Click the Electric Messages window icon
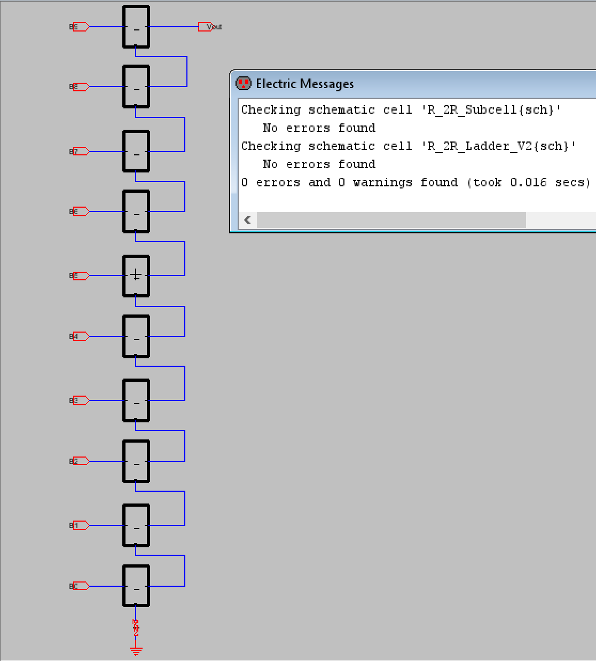 (244, 83)
